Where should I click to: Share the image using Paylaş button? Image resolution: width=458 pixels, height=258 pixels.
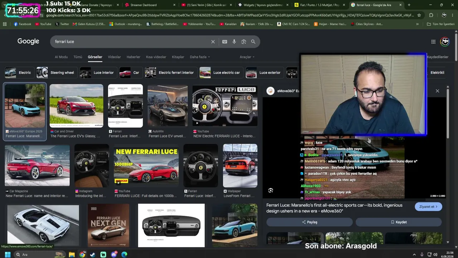click(310, 222)
